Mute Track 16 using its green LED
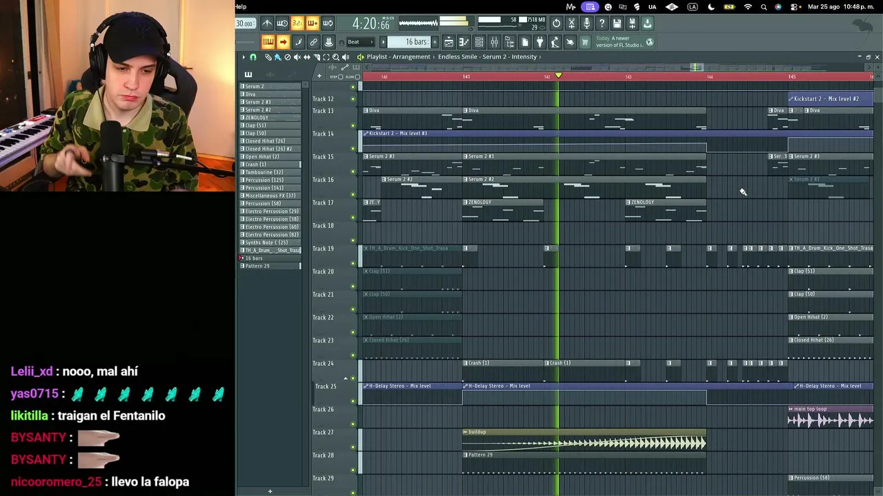The height and width of the screenshot is (496, 883). [x=353, y=194]
